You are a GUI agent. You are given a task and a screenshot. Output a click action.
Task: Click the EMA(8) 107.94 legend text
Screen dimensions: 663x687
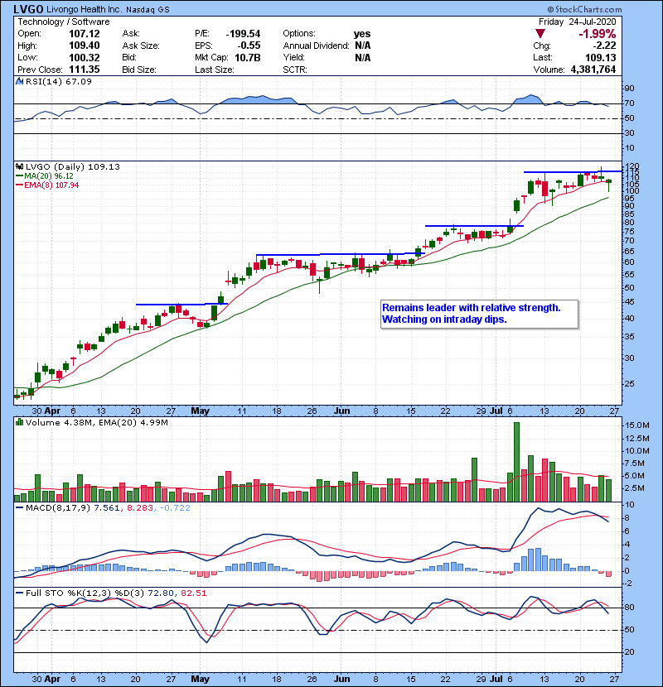pyautogui.click(x=51, y=185)
